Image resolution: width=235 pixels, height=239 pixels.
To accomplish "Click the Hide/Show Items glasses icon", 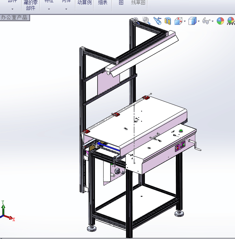I will (x=206, y=21).
